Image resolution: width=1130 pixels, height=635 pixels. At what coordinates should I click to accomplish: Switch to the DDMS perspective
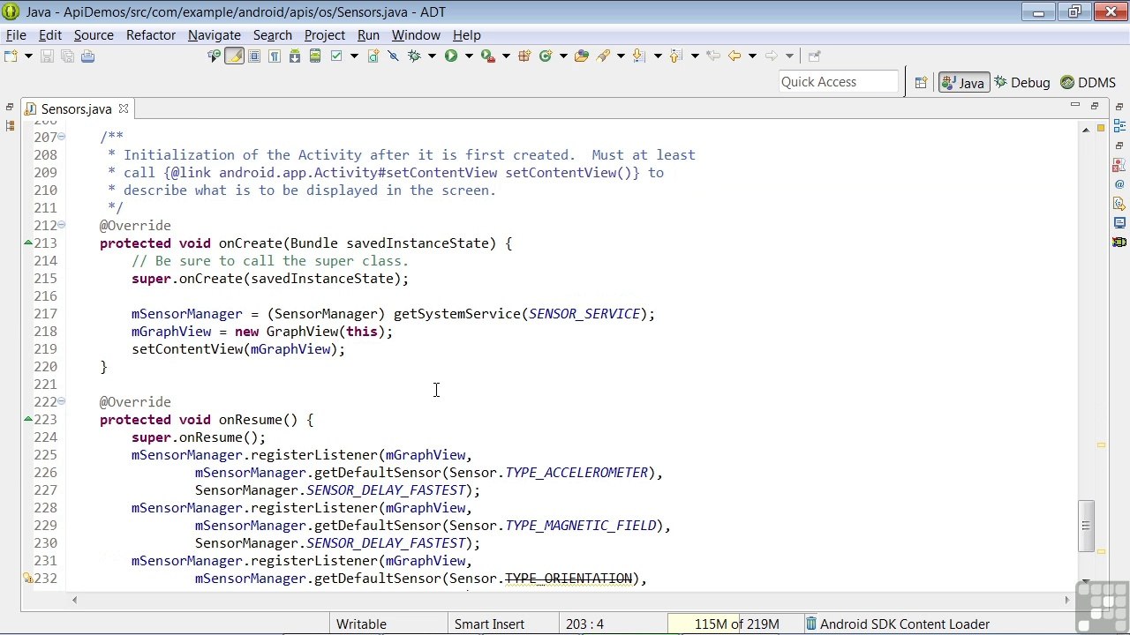(x=1089, y=82)
